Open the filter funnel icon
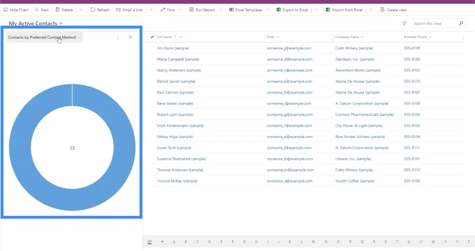 404,23
